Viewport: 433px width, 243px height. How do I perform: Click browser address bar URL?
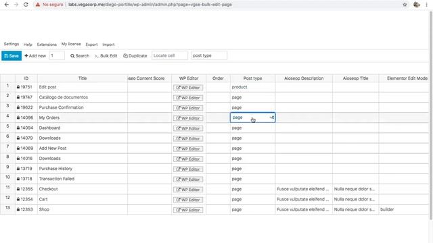coord(150,5)
